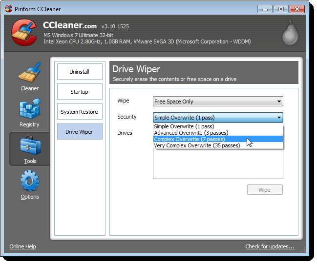Click the title bar CCleaner app icon
317x264 pixels.
(8, 9)
